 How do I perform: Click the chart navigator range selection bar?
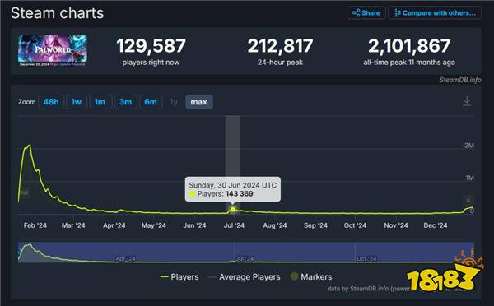(x=246, y=252)
